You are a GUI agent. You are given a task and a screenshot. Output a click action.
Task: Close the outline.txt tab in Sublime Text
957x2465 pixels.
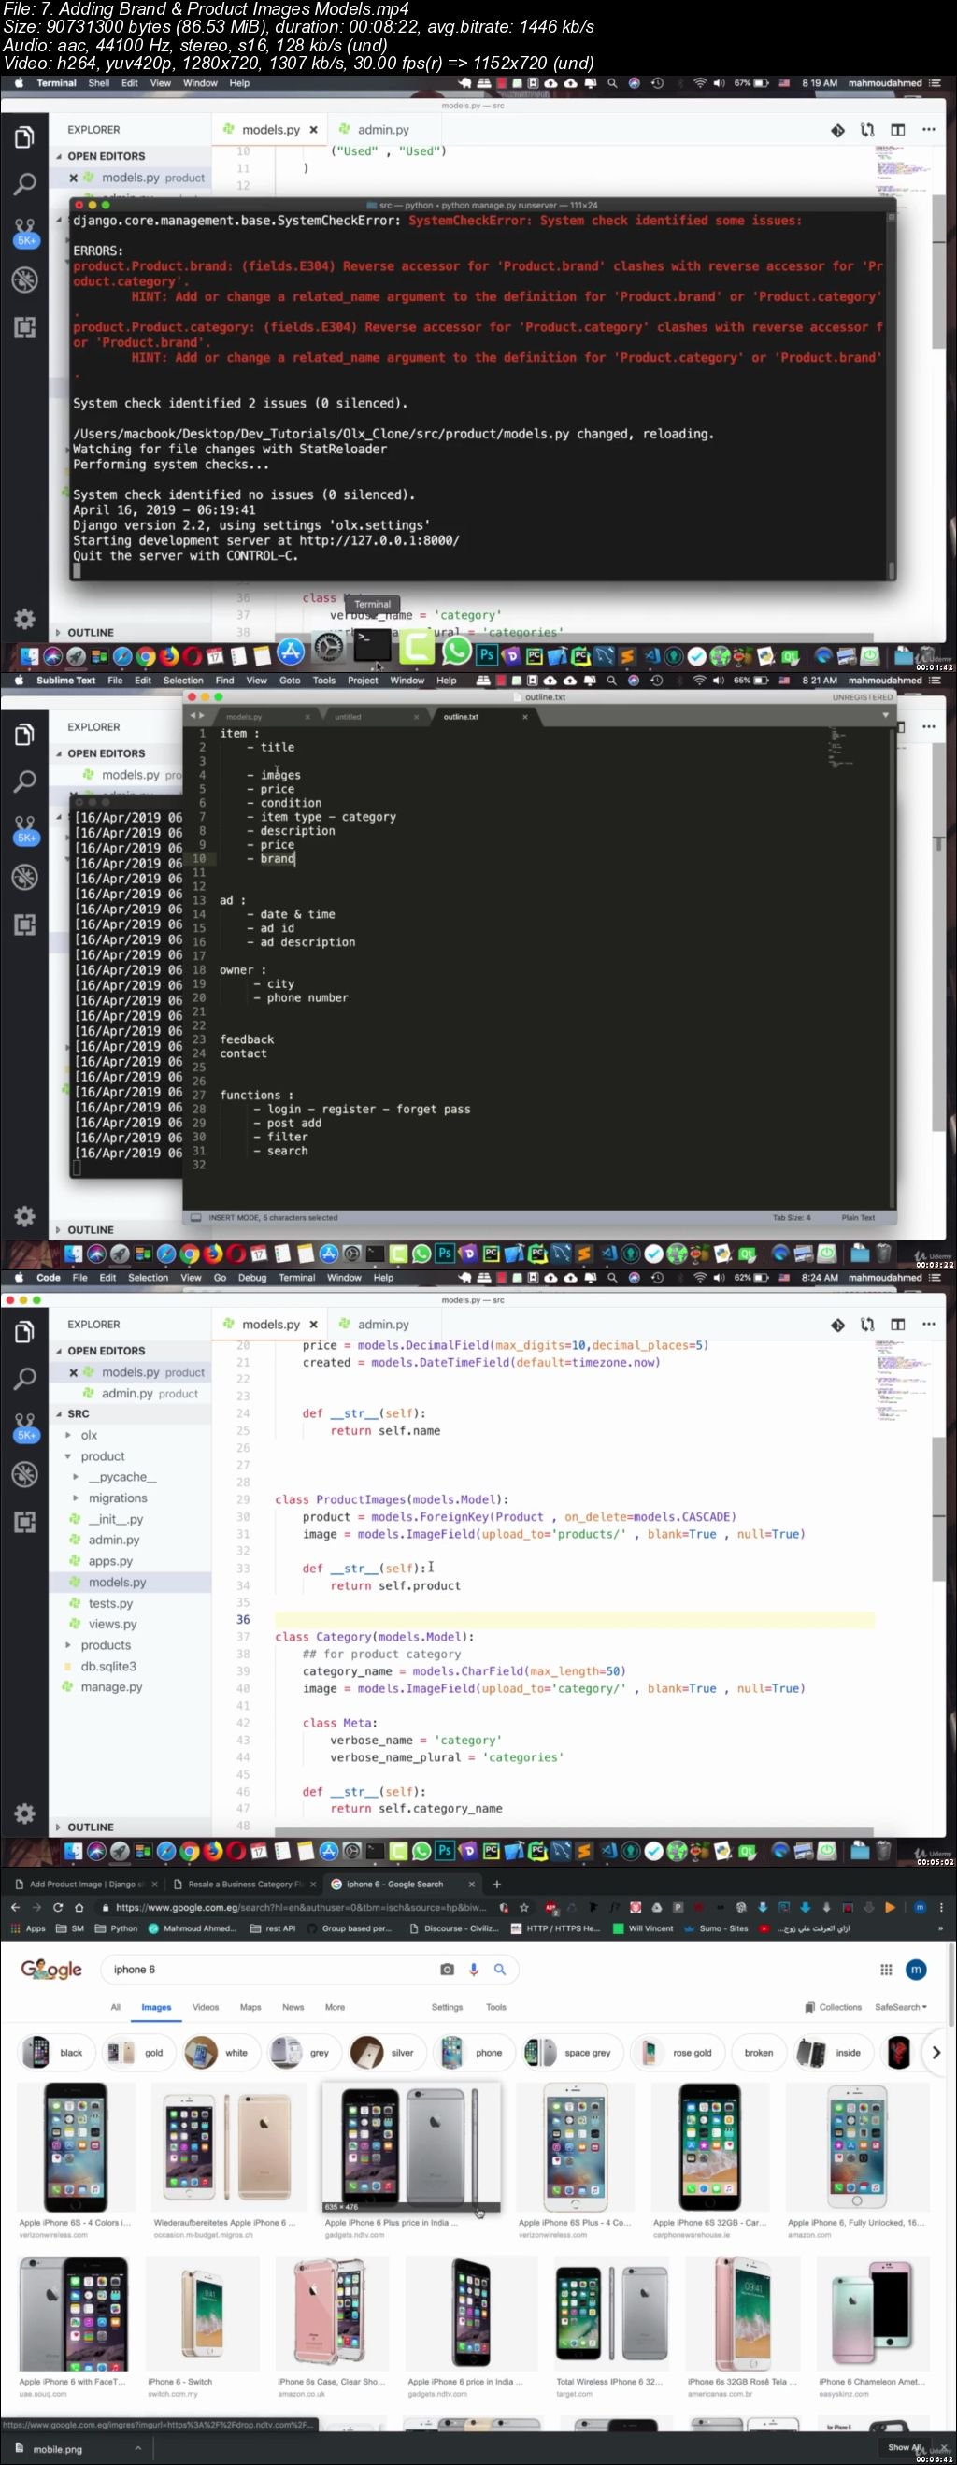pos(524,717)
